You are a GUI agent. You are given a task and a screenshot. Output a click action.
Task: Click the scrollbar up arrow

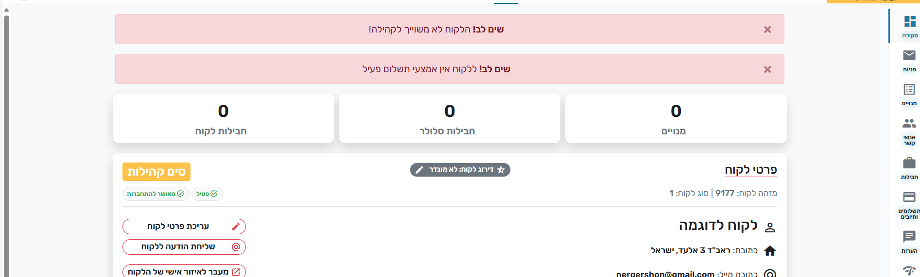coord(6,10)
